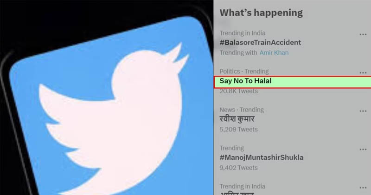Image resolution: width=371 pixels, height=195 pixels.
Task: Click Trending in India label above #BalasoreTrainAccident
Action: point(242,33)
